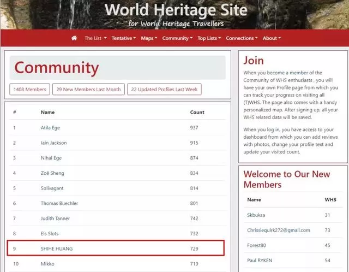The width and height of the screenshot is (349, 272).
Task: Click Welcome to Our New Members heading
Action: click(287, 180)
